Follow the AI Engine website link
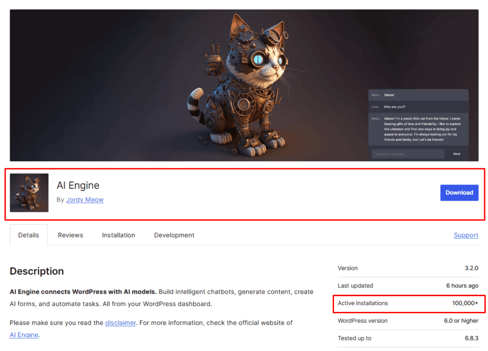The width and height of the screenshot is (488, 351). click(23, 334)
